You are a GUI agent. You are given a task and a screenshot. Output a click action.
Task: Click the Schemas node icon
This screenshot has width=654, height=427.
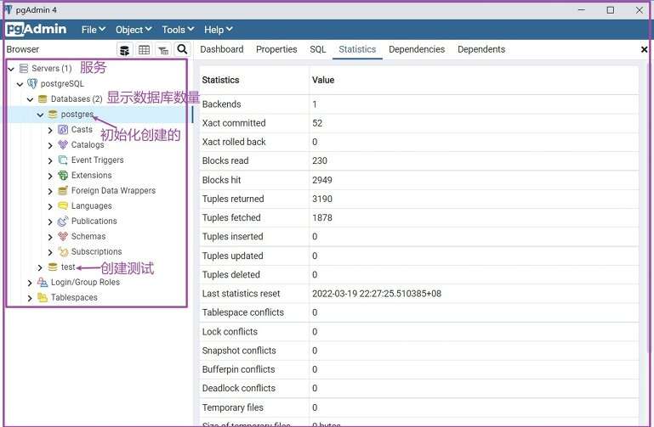[63, 236]
